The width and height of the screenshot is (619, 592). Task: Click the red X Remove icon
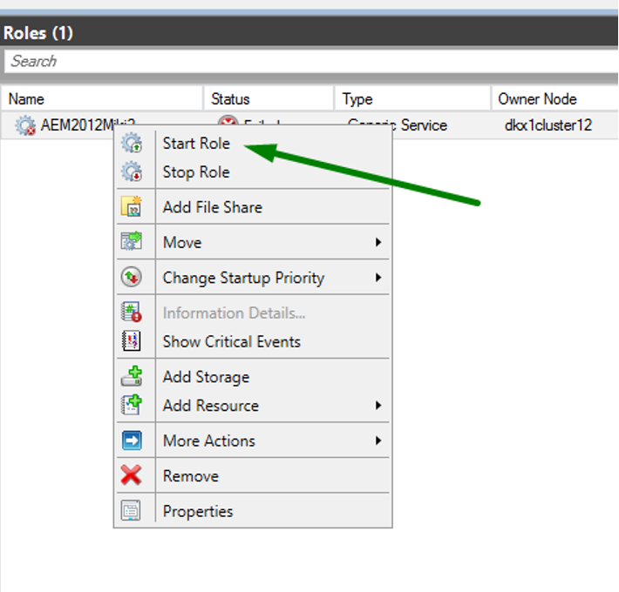coord(132,475)
